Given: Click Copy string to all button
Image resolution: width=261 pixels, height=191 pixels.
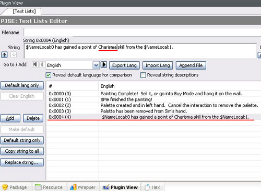Looking at the screenshot, I should pos(22,151).
